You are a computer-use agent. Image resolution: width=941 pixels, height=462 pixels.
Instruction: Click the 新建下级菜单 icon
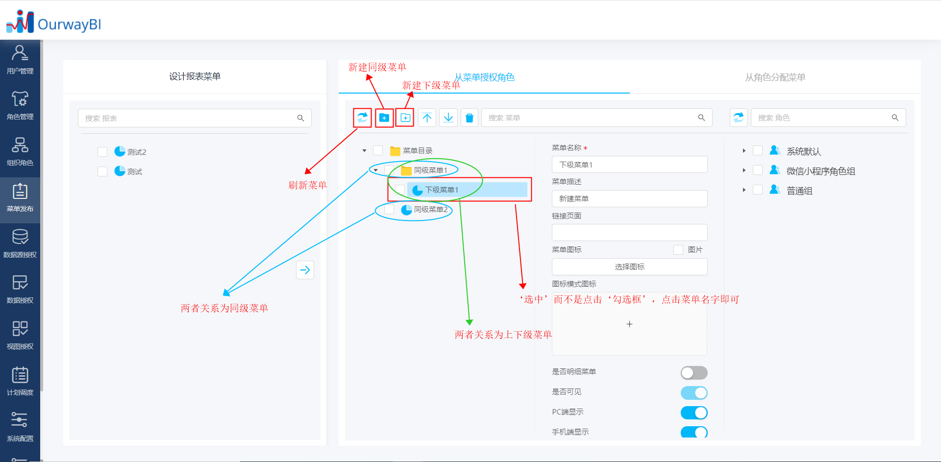(x=405, y=118)
